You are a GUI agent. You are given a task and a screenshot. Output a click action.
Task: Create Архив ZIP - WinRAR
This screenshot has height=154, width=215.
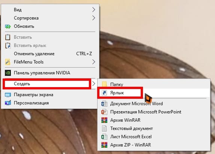coord(154,145)
